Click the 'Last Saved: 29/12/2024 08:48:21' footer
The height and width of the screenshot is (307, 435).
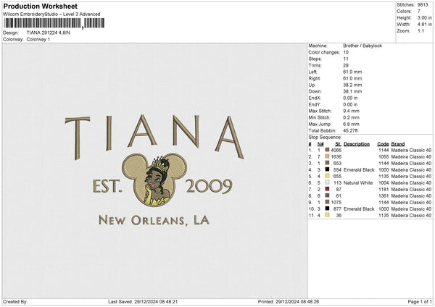(143, 301)
